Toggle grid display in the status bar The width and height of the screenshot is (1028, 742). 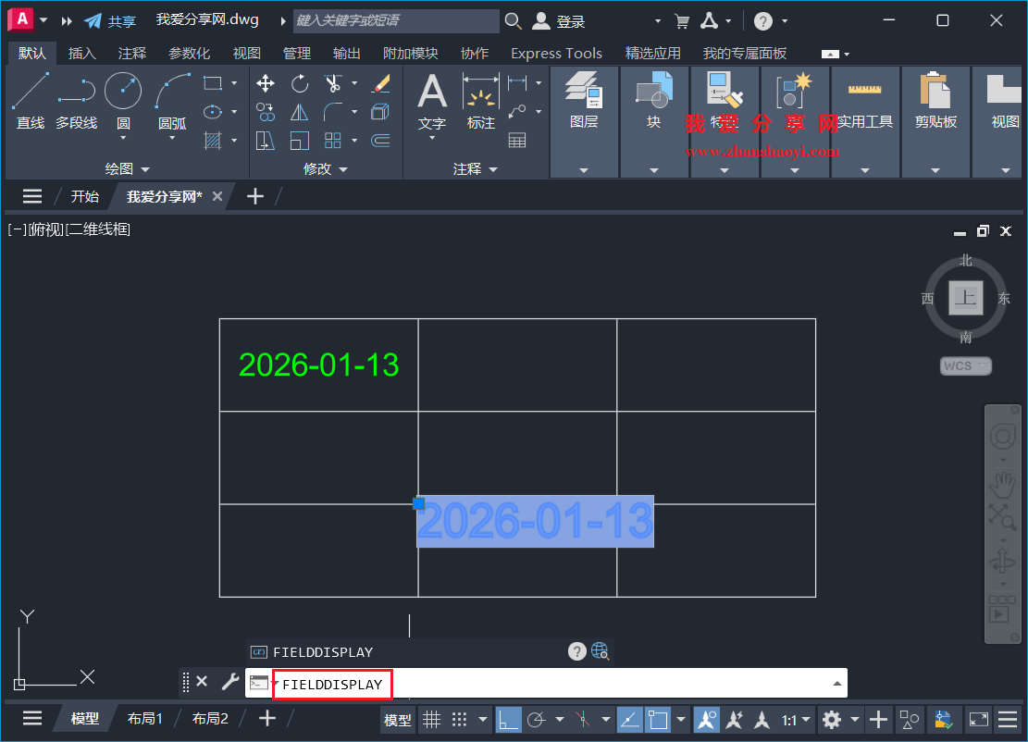point(432,719)
